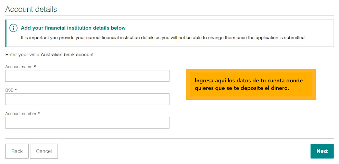The height and width of the screenshot is (164, 339).
Task: Click the required asterisk next to BSB
Action: 16,90
